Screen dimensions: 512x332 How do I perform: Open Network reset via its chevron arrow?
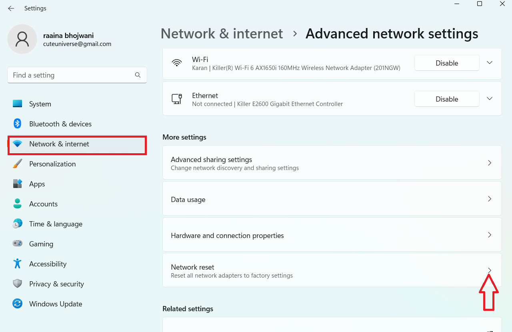490,270
